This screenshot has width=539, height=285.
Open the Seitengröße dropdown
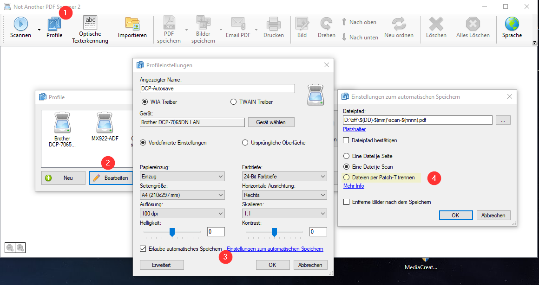[182, 195]
